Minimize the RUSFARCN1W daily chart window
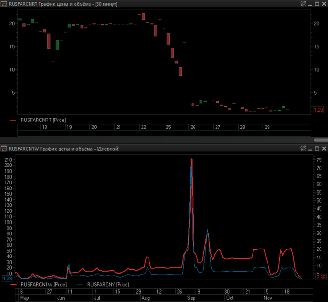The width and height of the screenshot is (328, 302). point(311,149)
